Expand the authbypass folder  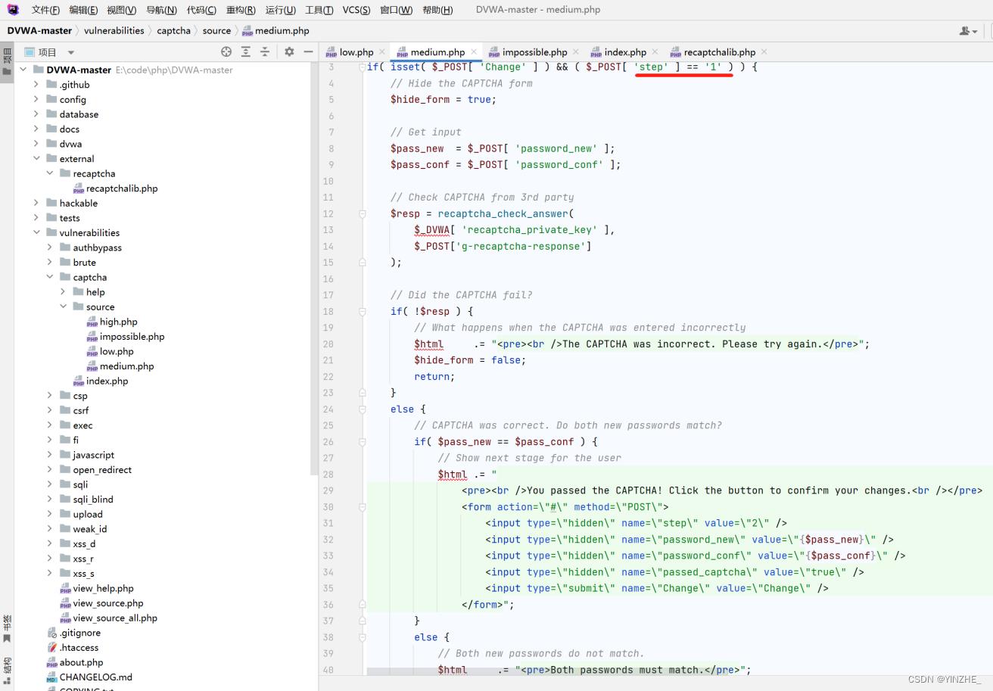[x=50, y=247]
